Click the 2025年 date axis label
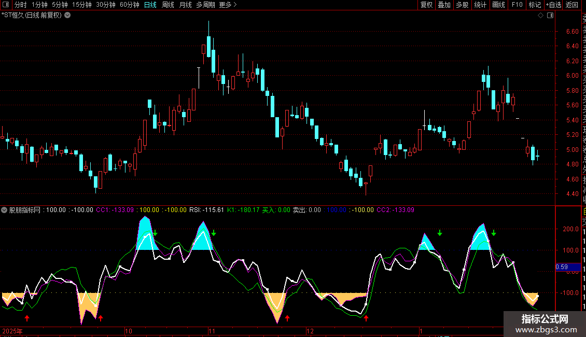This screenshot has height=337, width=586. [12, 331]
